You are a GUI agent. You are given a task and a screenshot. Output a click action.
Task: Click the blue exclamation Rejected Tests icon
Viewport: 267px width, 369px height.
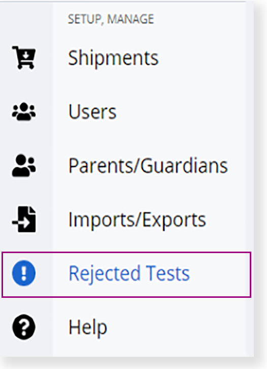coord(24,273)
